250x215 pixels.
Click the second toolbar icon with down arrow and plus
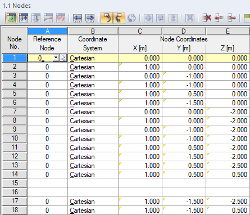(24, 18)
